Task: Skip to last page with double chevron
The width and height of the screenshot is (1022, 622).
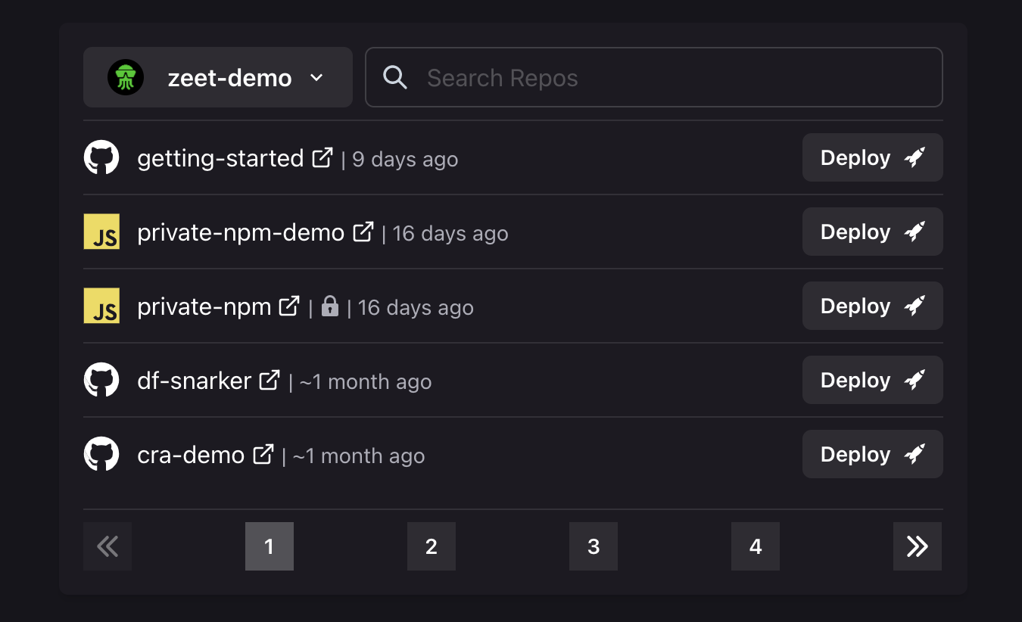Action: pyautogui.click(x=918, y=546)
